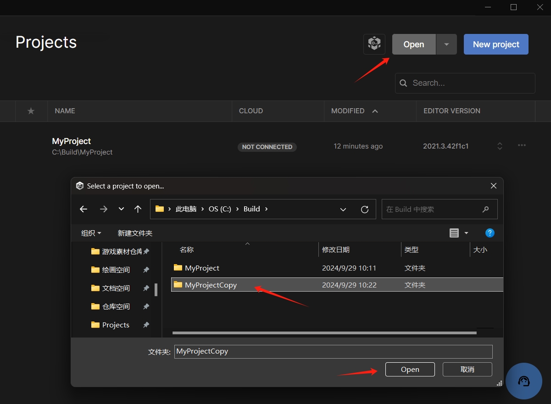Go up one folder level arrow
Screen dimensions: 551x404
coord(138,209)
